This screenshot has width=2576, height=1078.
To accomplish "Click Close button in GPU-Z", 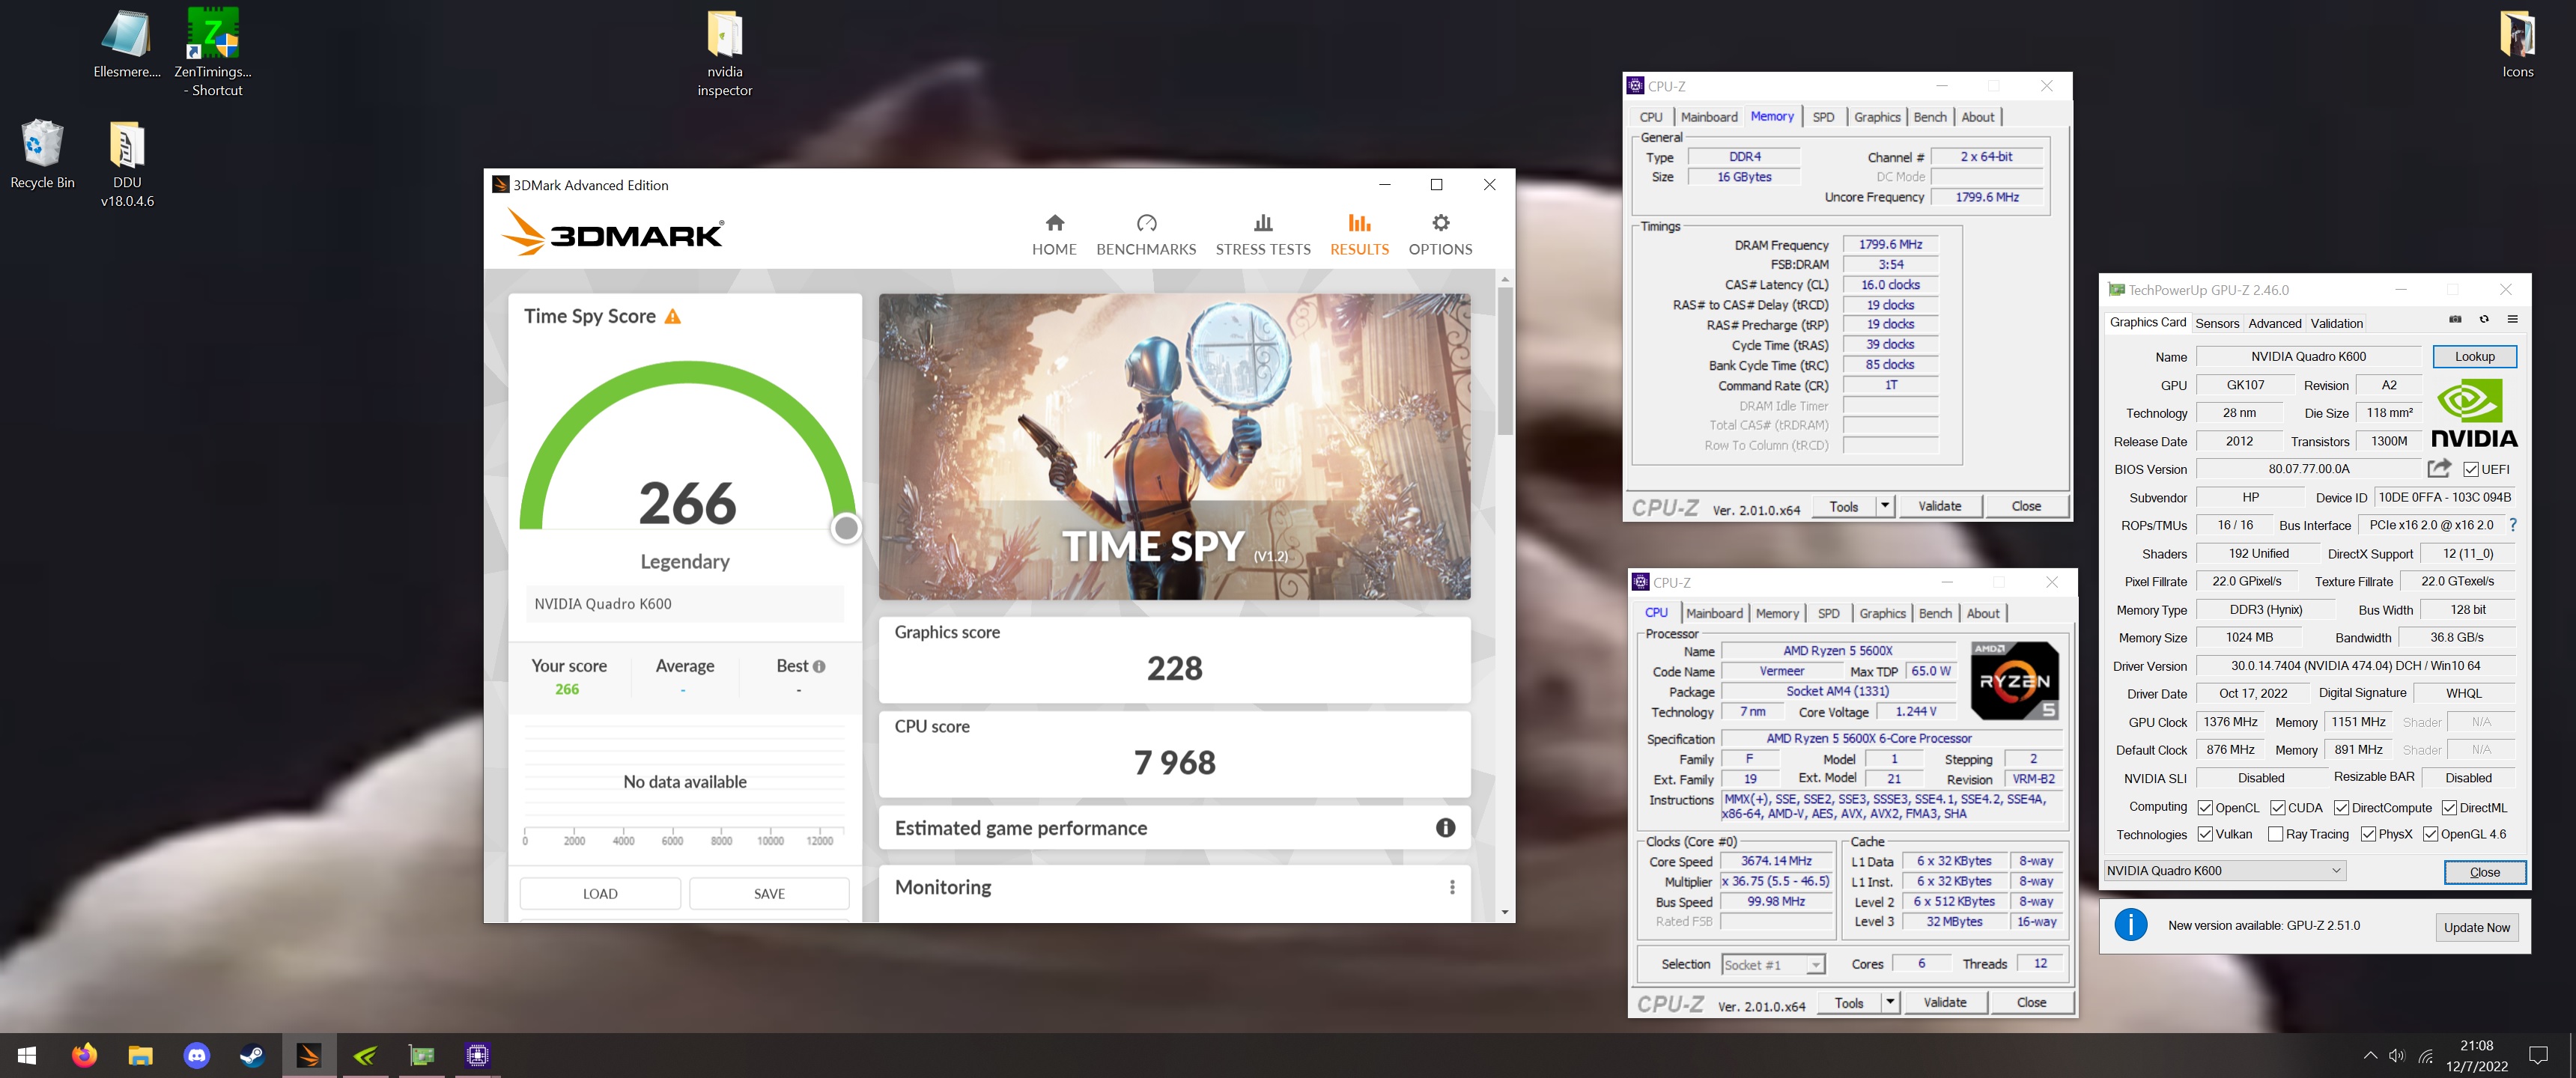I will (x=2484, y=872).
